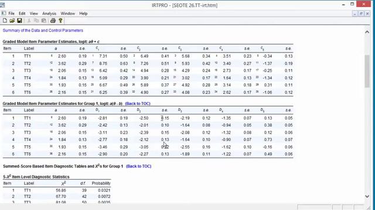Minimize the inner document window
375x210 pixels.
354,14
